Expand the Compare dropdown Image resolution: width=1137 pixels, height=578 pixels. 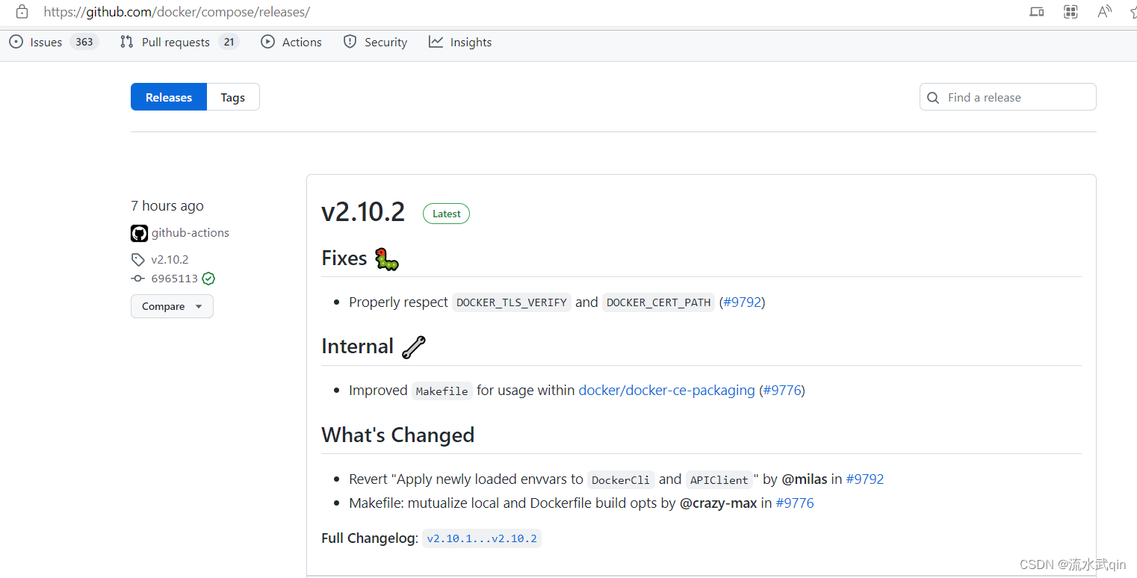click(172, 306)
